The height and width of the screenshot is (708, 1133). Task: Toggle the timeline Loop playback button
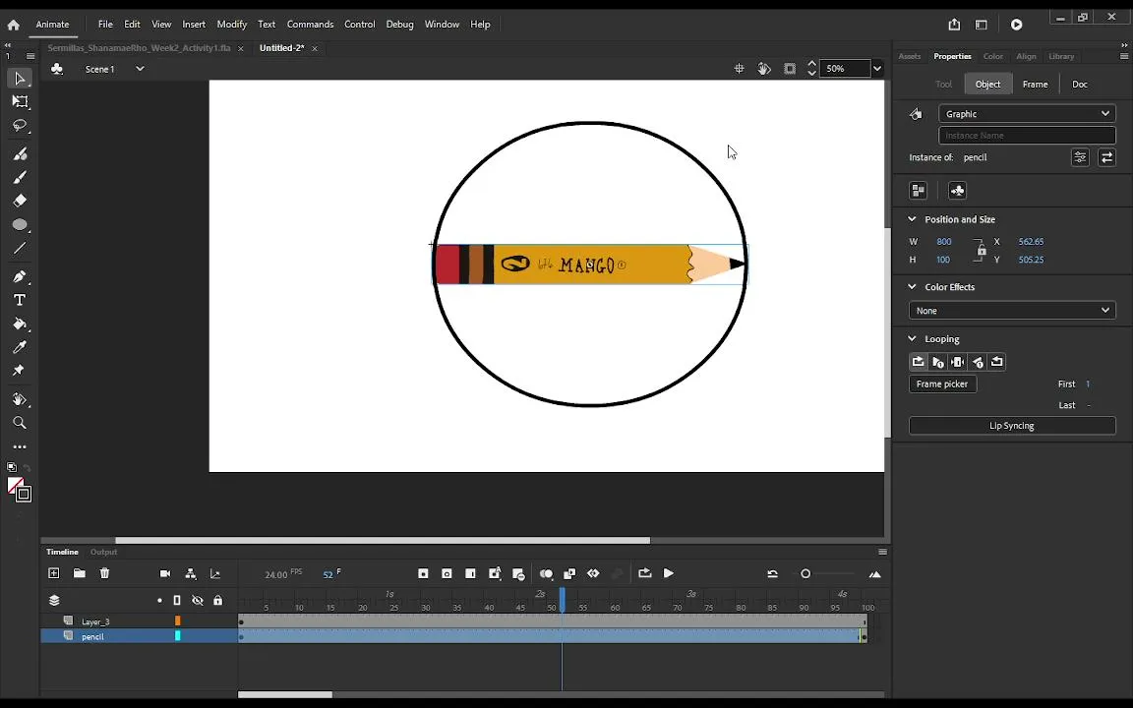(x=644, y=573)
